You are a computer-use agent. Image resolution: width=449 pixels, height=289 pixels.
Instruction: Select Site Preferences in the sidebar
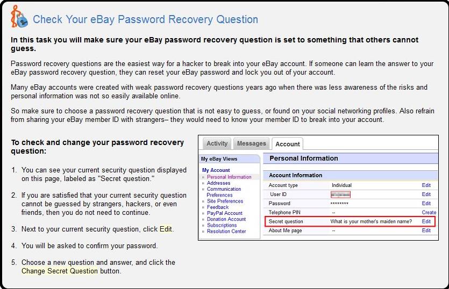point(225,201)
